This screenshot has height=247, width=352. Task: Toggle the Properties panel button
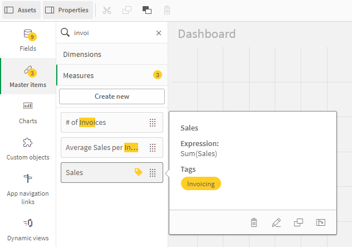point(67,10)
